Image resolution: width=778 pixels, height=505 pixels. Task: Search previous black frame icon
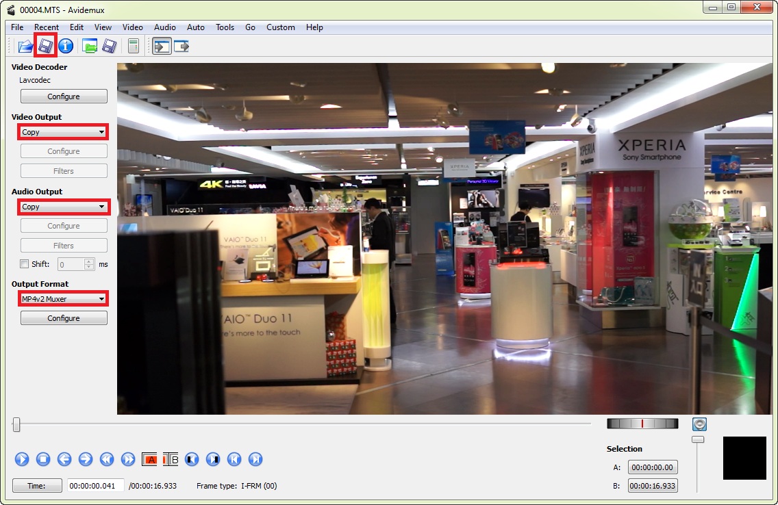[x=192, y=459]
